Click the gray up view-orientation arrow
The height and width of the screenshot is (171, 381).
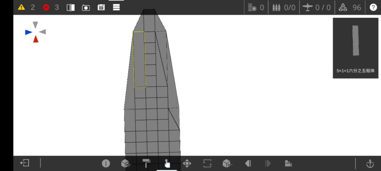click(x=35, y=25)
